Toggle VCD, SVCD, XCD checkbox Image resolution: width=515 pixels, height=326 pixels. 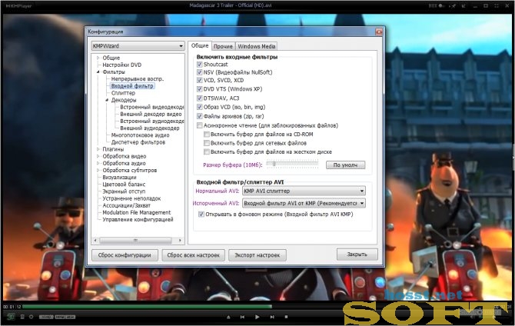[199, 80]
